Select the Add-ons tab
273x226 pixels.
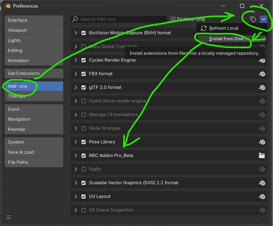point(34,86)
